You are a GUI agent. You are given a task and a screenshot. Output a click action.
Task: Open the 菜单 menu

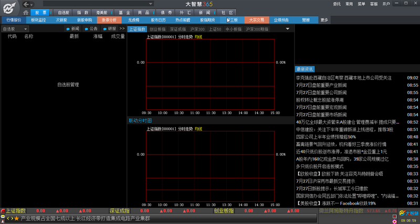coord(361,4)
